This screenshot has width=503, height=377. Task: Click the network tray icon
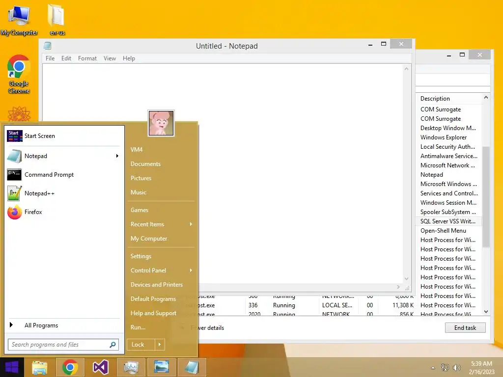445,367
